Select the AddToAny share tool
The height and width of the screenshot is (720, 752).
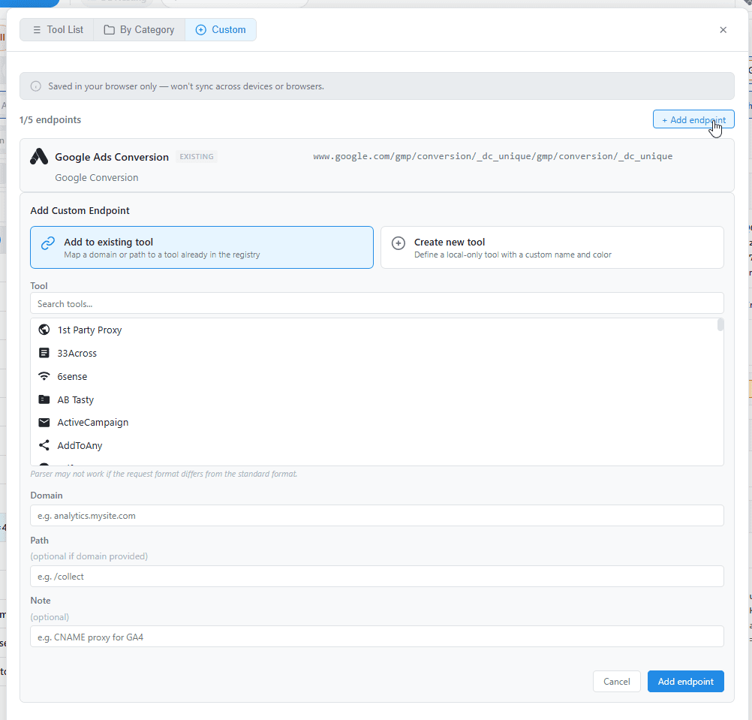coord(80,445)
